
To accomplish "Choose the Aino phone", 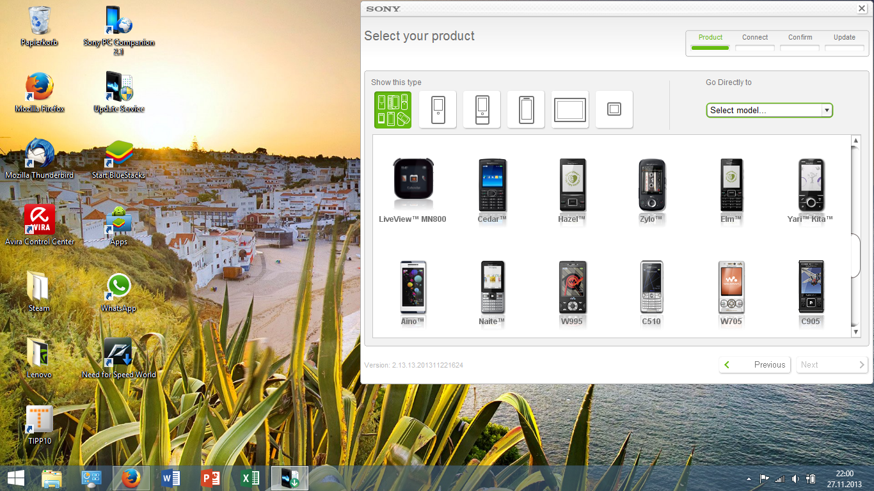I will [413, 293].
